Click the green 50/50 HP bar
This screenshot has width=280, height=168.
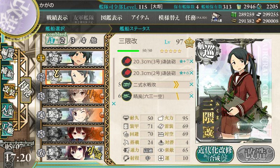pos(128,51)
